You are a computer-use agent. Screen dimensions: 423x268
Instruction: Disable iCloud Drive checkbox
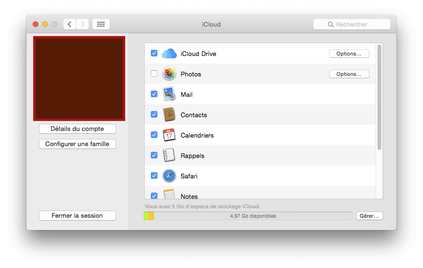[154, 53]
